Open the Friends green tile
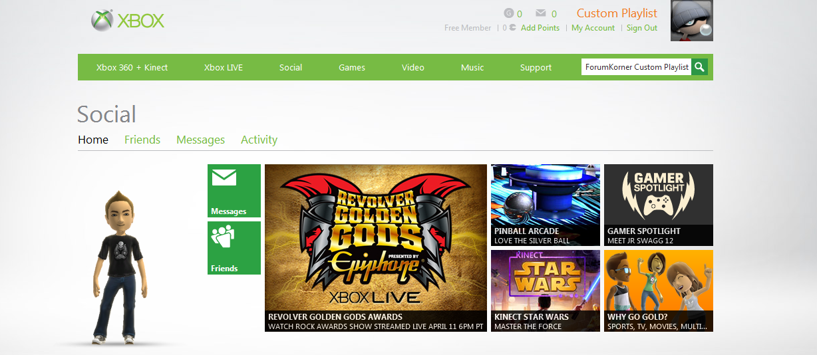 click(x=234, y=248)
